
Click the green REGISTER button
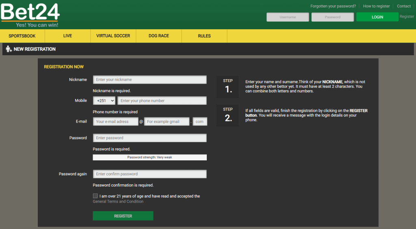123,216
